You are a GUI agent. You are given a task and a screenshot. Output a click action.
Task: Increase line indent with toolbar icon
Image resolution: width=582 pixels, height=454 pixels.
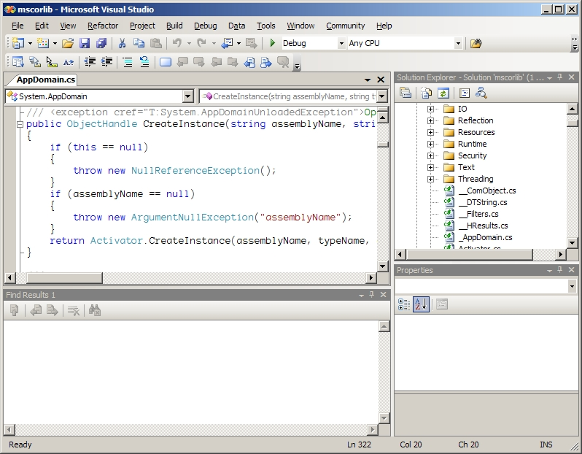(x=107, y=62)
